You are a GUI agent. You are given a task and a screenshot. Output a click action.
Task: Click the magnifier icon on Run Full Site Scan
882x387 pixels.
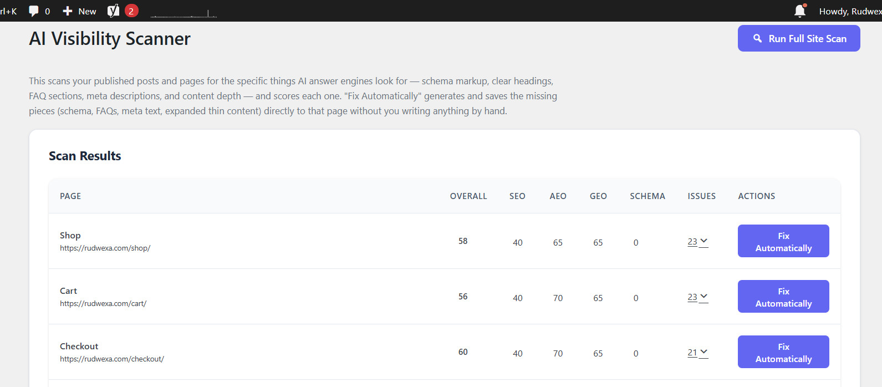click(x=757, y=38)
